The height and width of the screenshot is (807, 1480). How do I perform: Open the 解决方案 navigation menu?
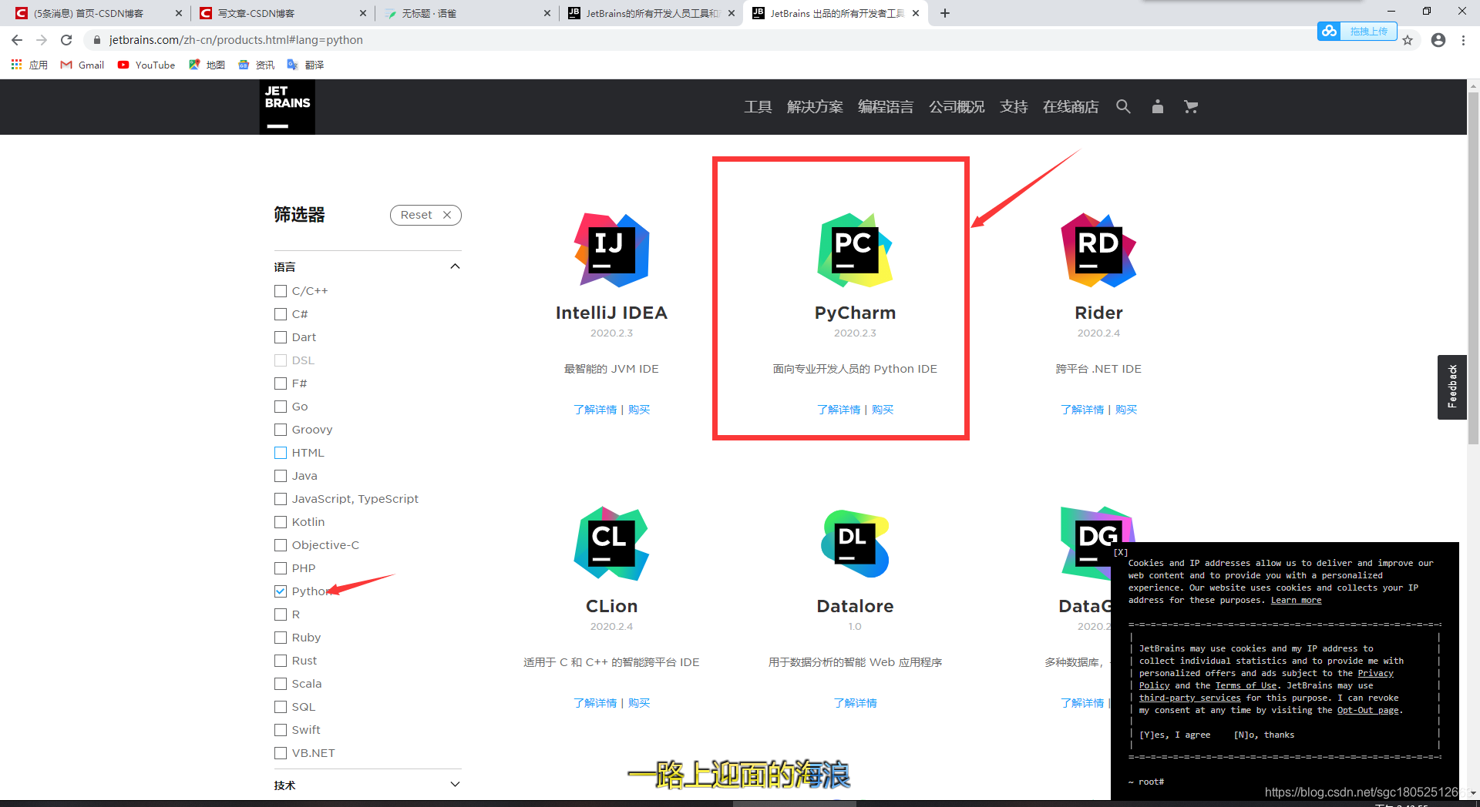coord(815,107)
